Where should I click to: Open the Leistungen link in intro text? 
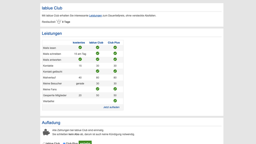pos(95,16)
